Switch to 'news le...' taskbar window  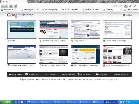85,102
